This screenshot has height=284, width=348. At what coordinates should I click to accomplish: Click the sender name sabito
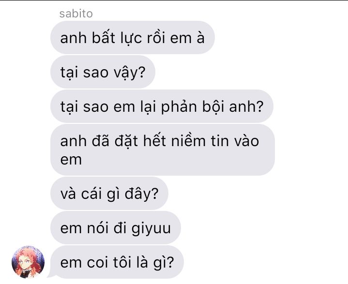click(76, 14)
